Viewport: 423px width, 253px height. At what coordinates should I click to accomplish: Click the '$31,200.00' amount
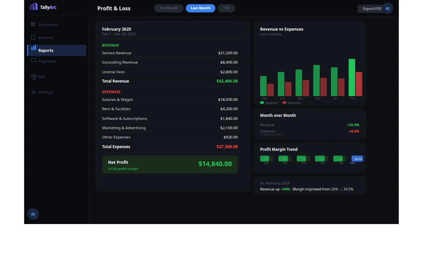(x=228, y=53)
